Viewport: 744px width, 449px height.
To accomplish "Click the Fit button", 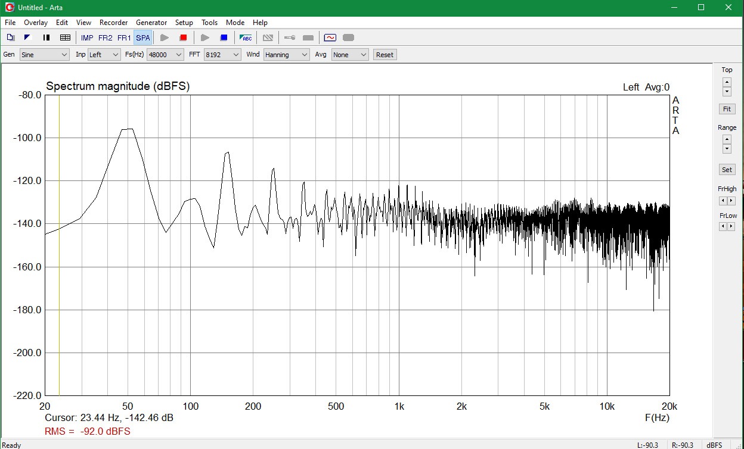I will coord(727,109).
